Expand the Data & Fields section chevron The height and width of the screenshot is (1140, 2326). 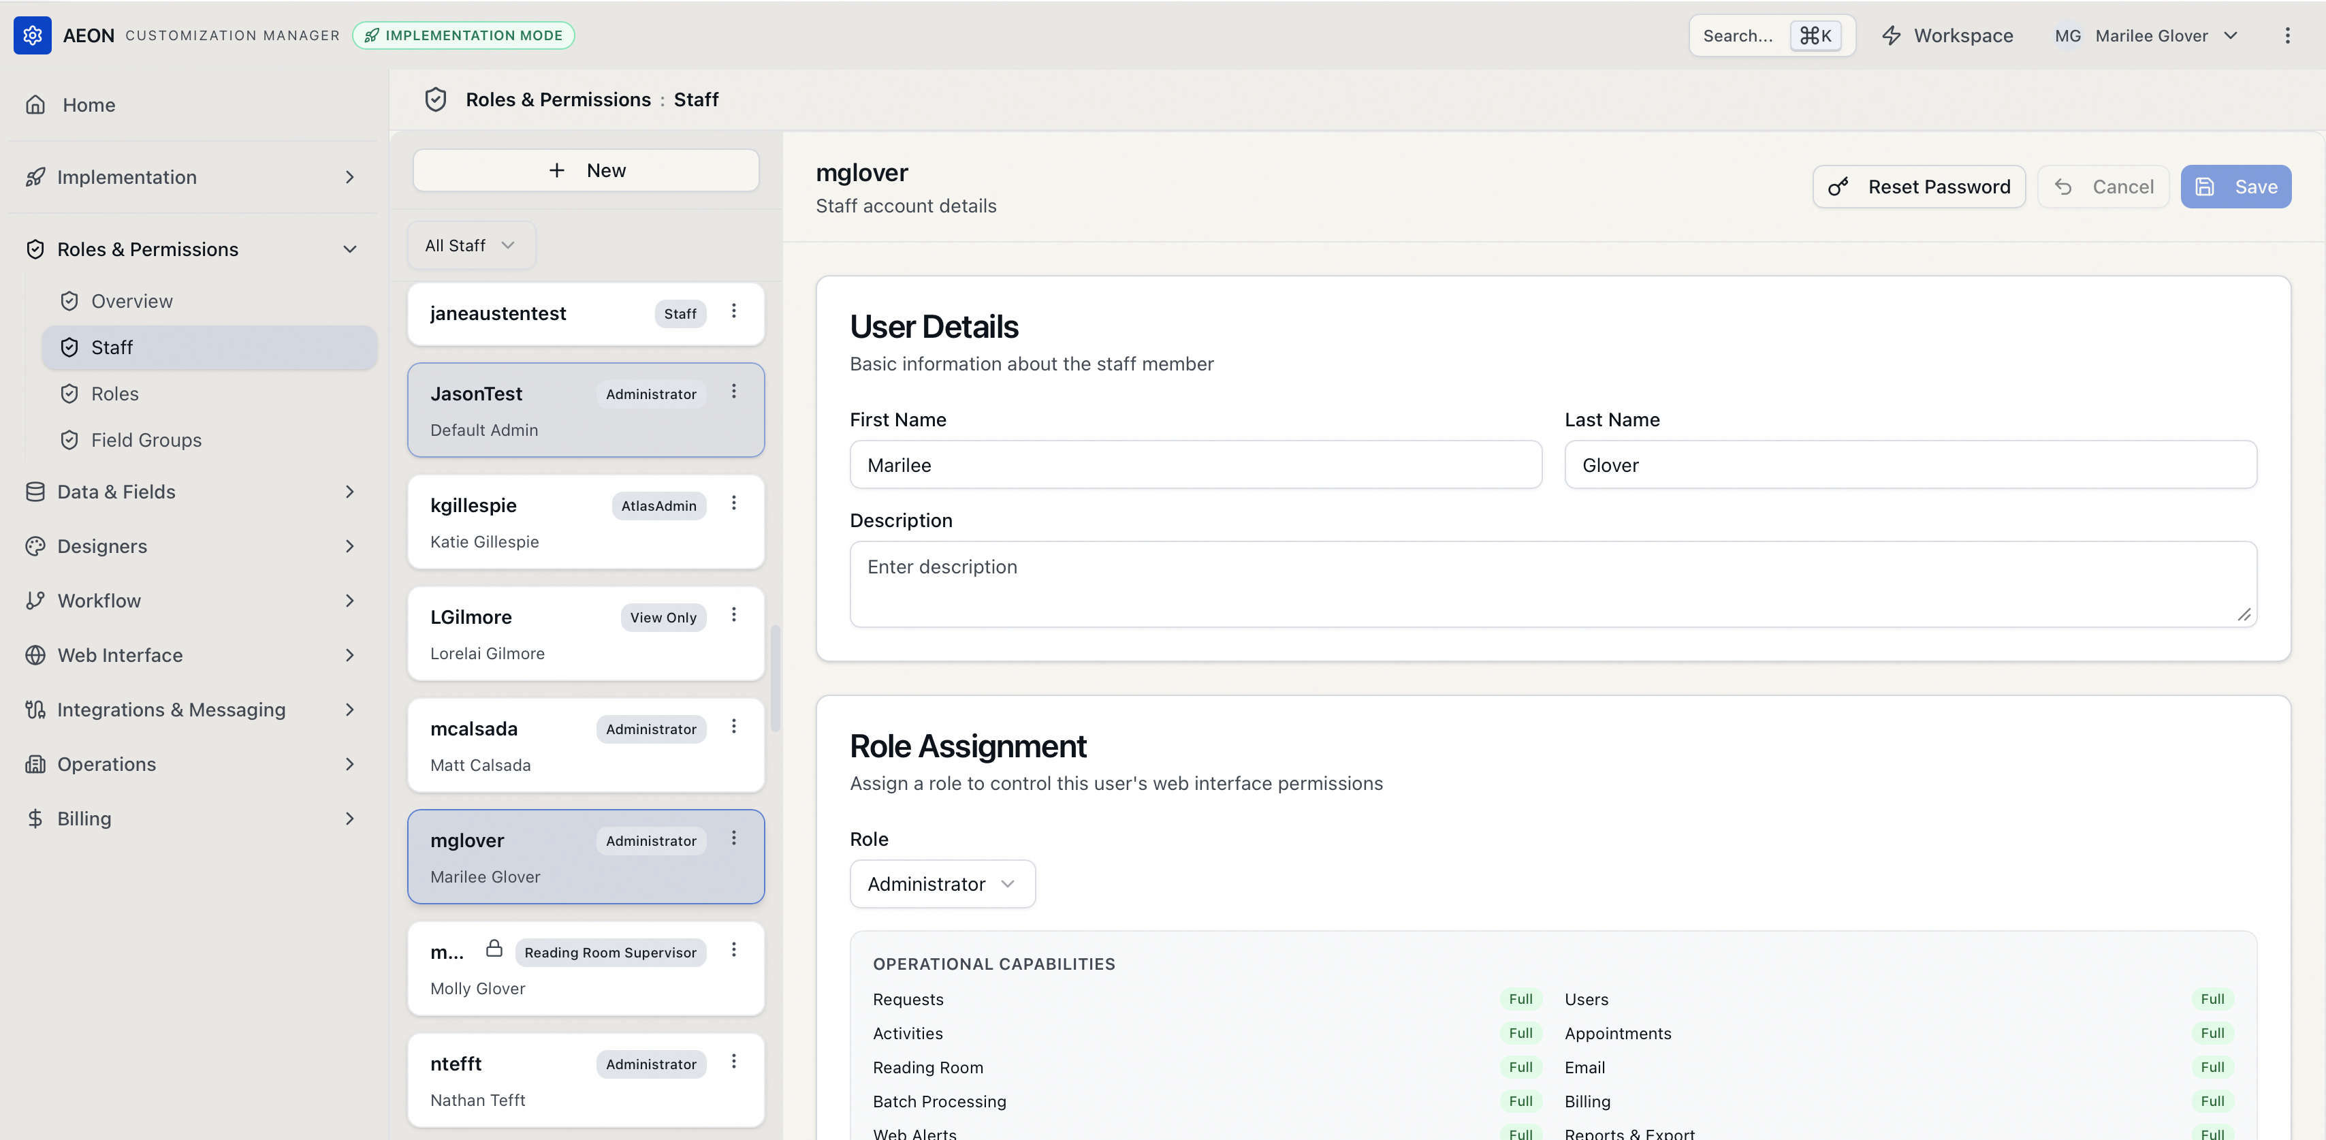click(349, 492)
